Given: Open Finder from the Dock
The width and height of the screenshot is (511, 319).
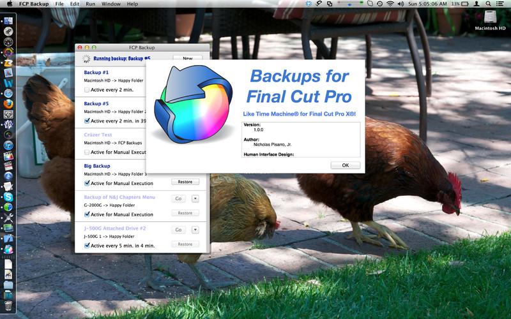Looking at the screenshot, I should coord(8,21).
